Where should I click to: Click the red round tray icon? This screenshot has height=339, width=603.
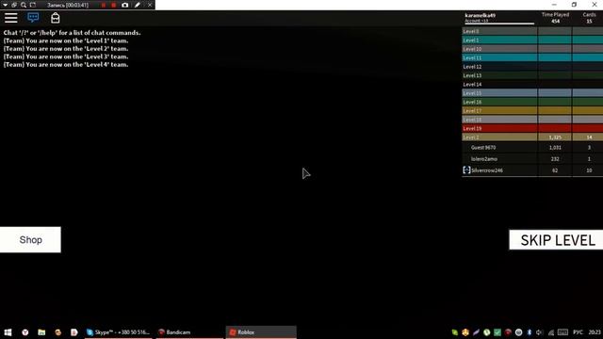(508, 332)
